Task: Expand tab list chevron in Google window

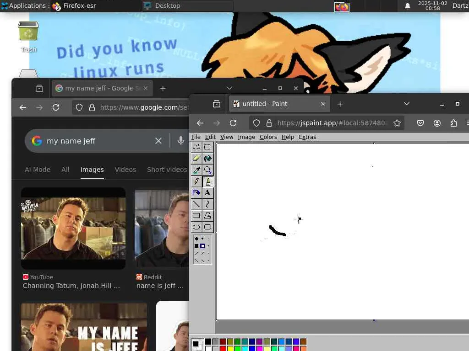Action: point(229,88)
